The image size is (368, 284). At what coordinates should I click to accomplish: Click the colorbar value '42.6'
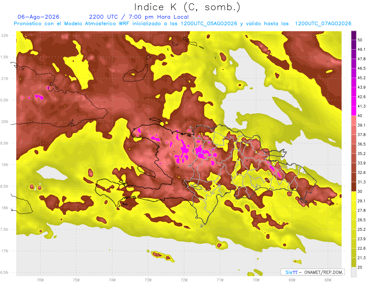click(x=362, y=97)
